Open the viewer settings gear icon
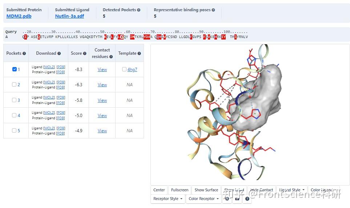Screen dimensions: 350x208 227,199
